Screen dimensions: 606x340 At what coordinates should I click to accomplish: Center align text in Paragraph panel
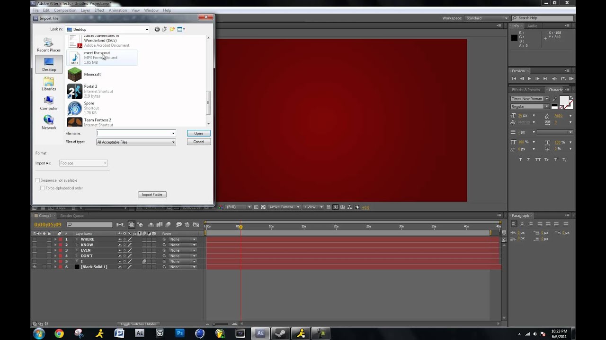(522, 224)
